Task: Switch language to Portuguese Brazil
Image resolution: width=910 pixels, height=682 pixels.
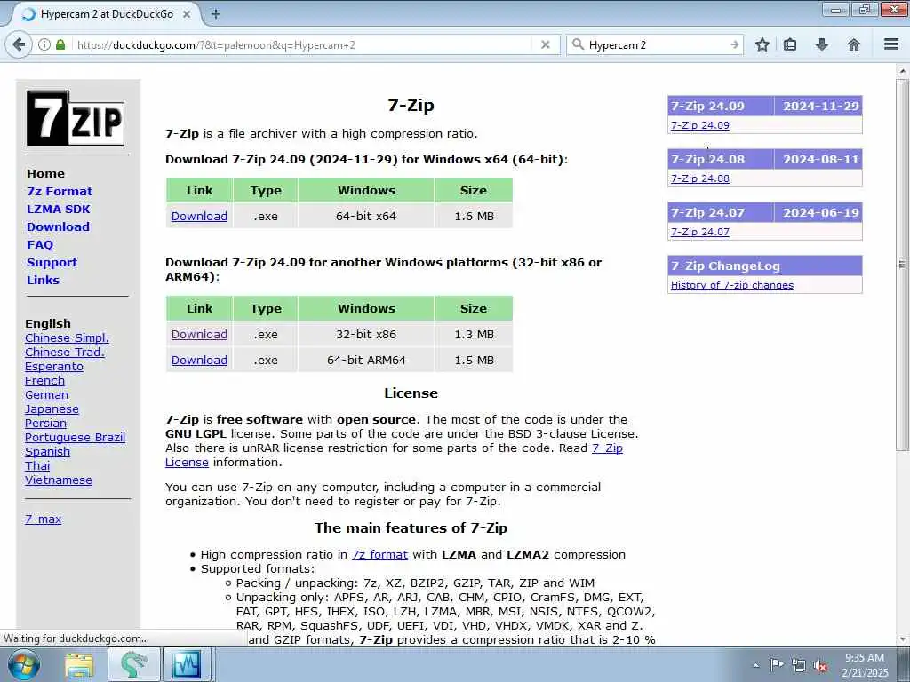Action: [x=75, y=438]
